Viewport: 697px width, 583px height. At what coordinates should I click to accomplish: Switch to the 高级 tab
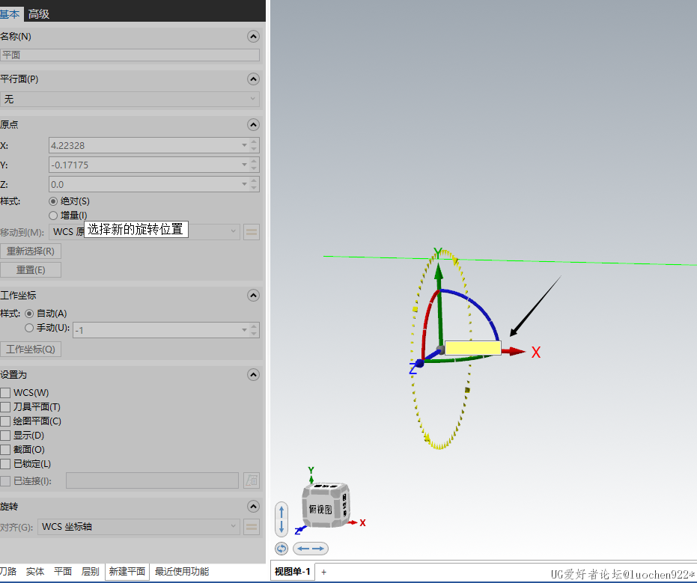[38, 13]
